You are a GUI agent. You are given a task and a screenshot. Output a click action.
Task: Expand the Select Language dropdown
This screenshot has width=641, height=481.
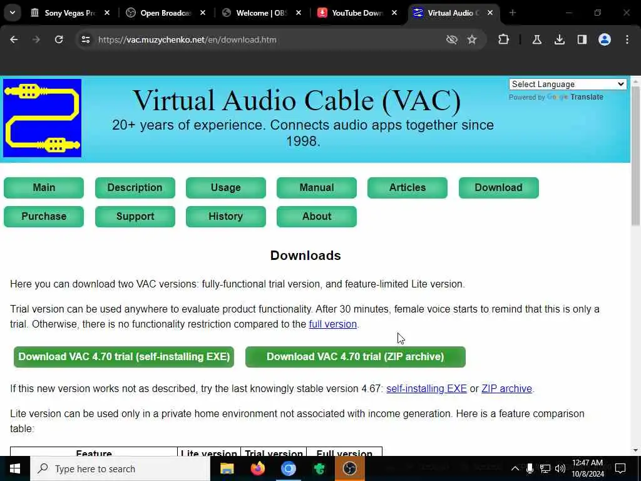(x=567, y=85)
